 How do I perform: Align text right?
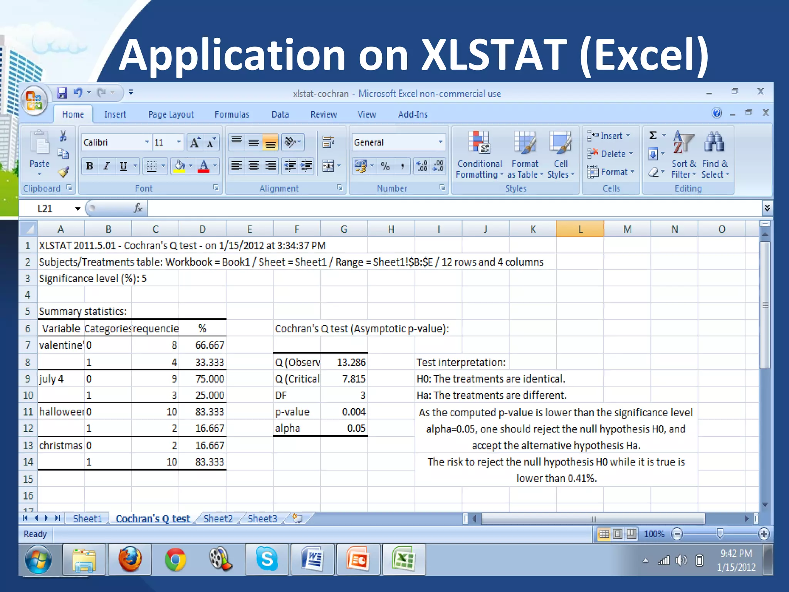[x=270, y=166]
